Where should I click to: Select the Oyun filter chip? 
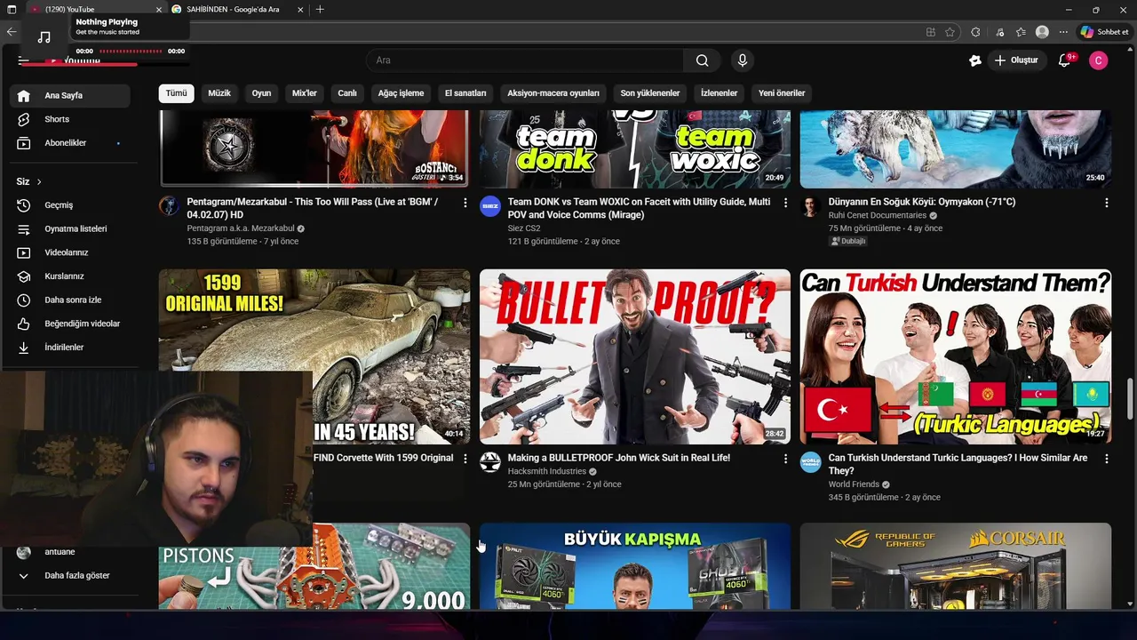click(261, 93)
